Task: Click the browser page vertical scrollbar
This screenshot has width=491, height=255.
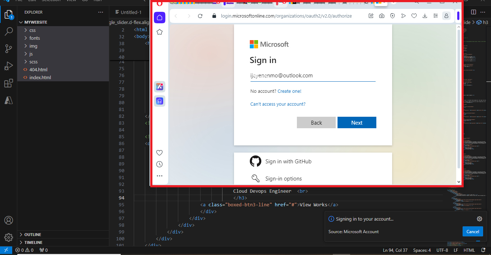Action: [x=459, y=100]
